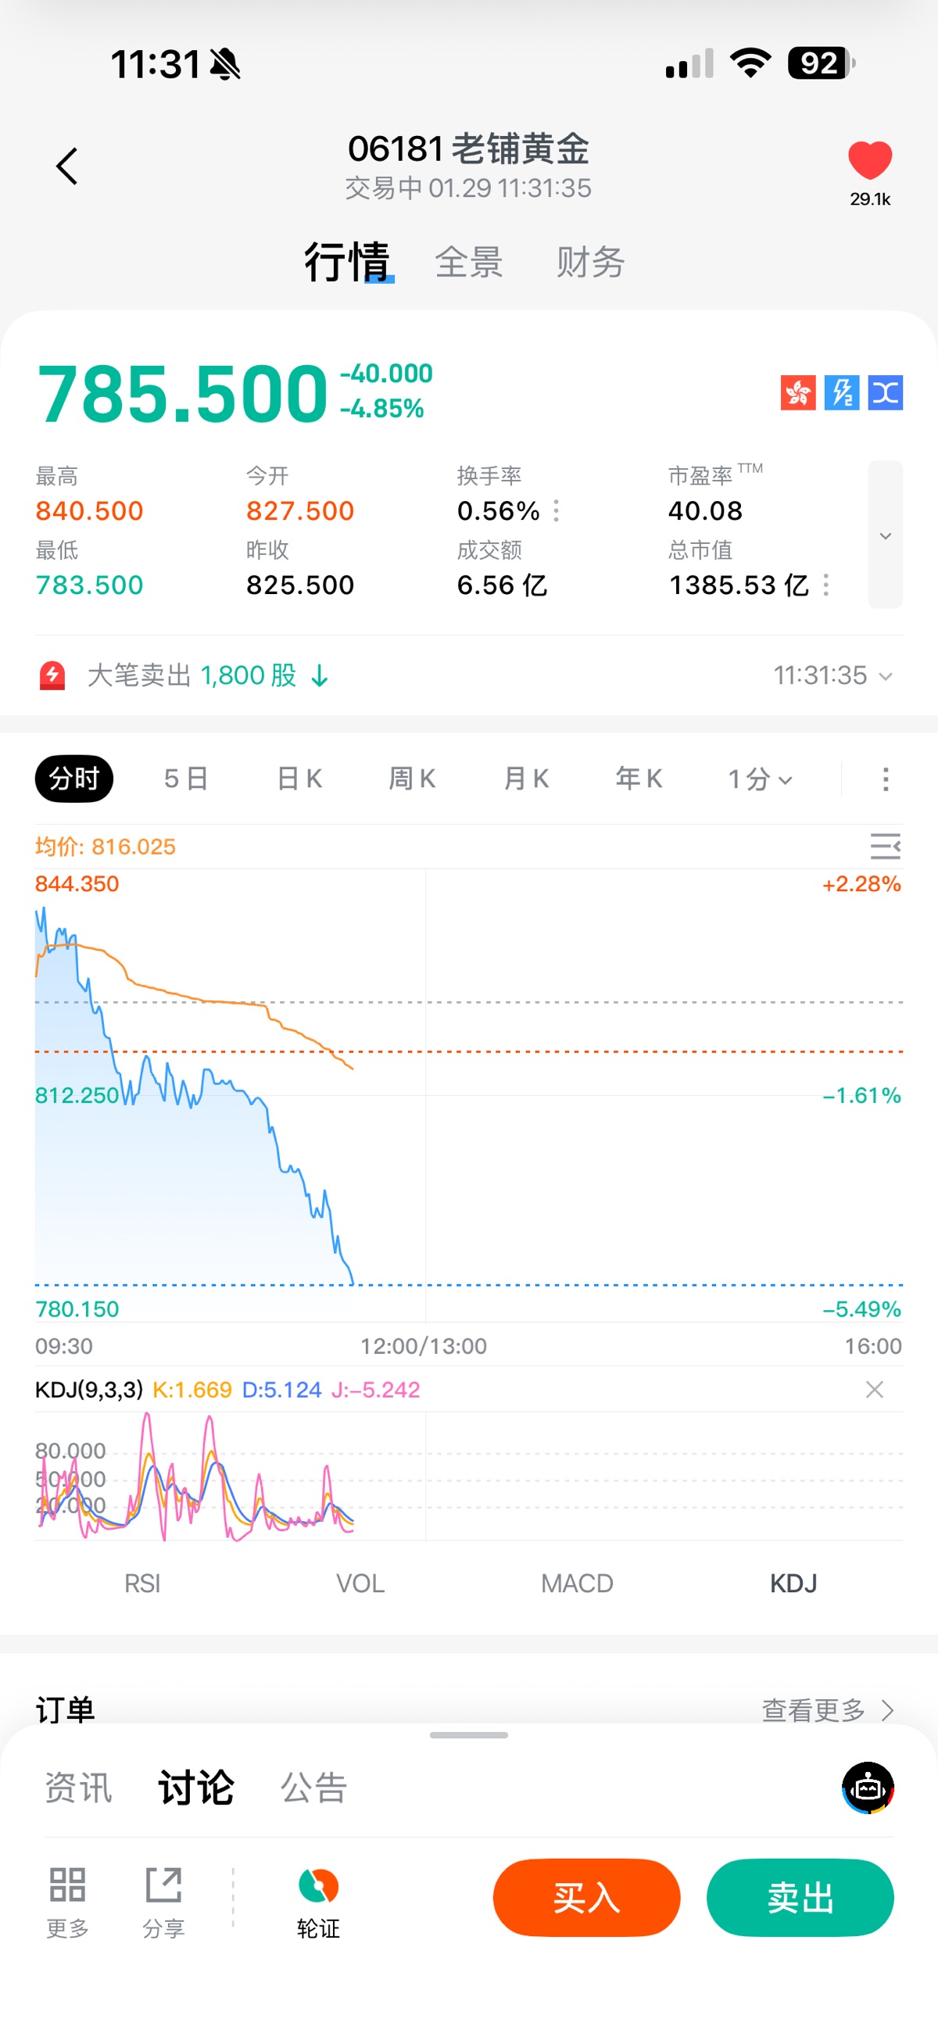
Task: Tap the back arrow icon
Action: (x=67, y=166)
